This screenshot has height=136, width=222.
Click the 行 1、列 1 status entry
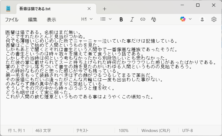[16, 130]
